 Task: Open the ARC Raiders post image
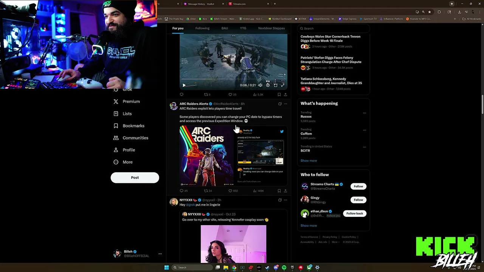[233, 156]
